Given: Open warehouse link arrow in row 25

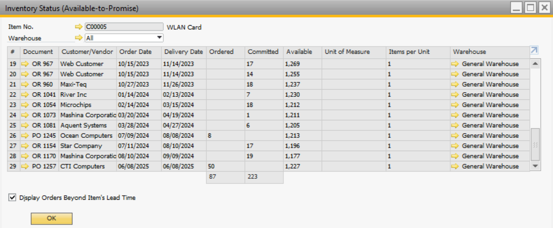Looking at the screenshot, I should coord(455,125).
